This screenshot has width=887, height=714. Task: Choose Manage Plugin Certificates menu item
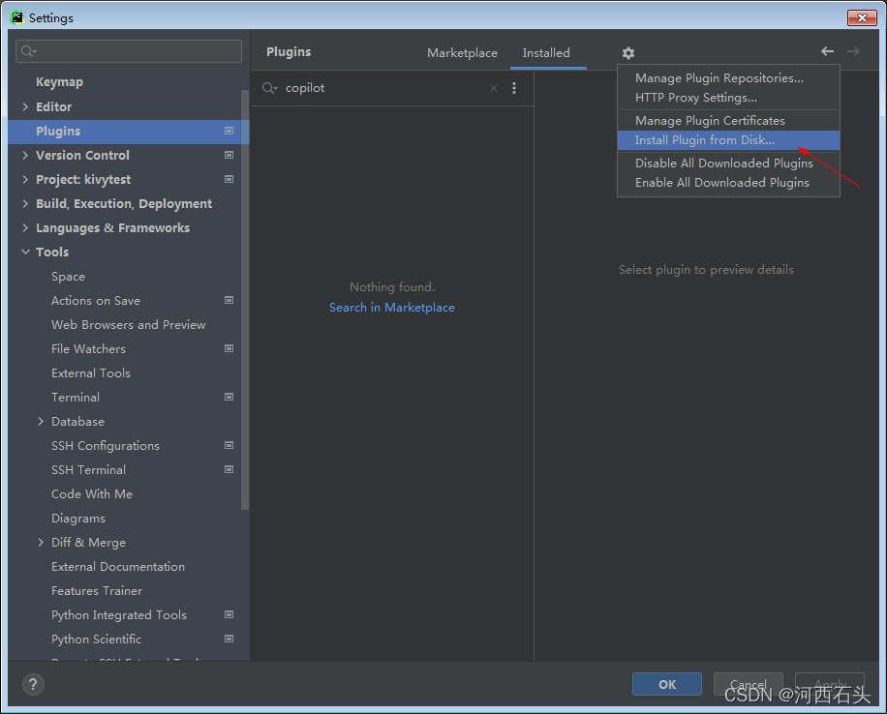click(x=728, y=120)
